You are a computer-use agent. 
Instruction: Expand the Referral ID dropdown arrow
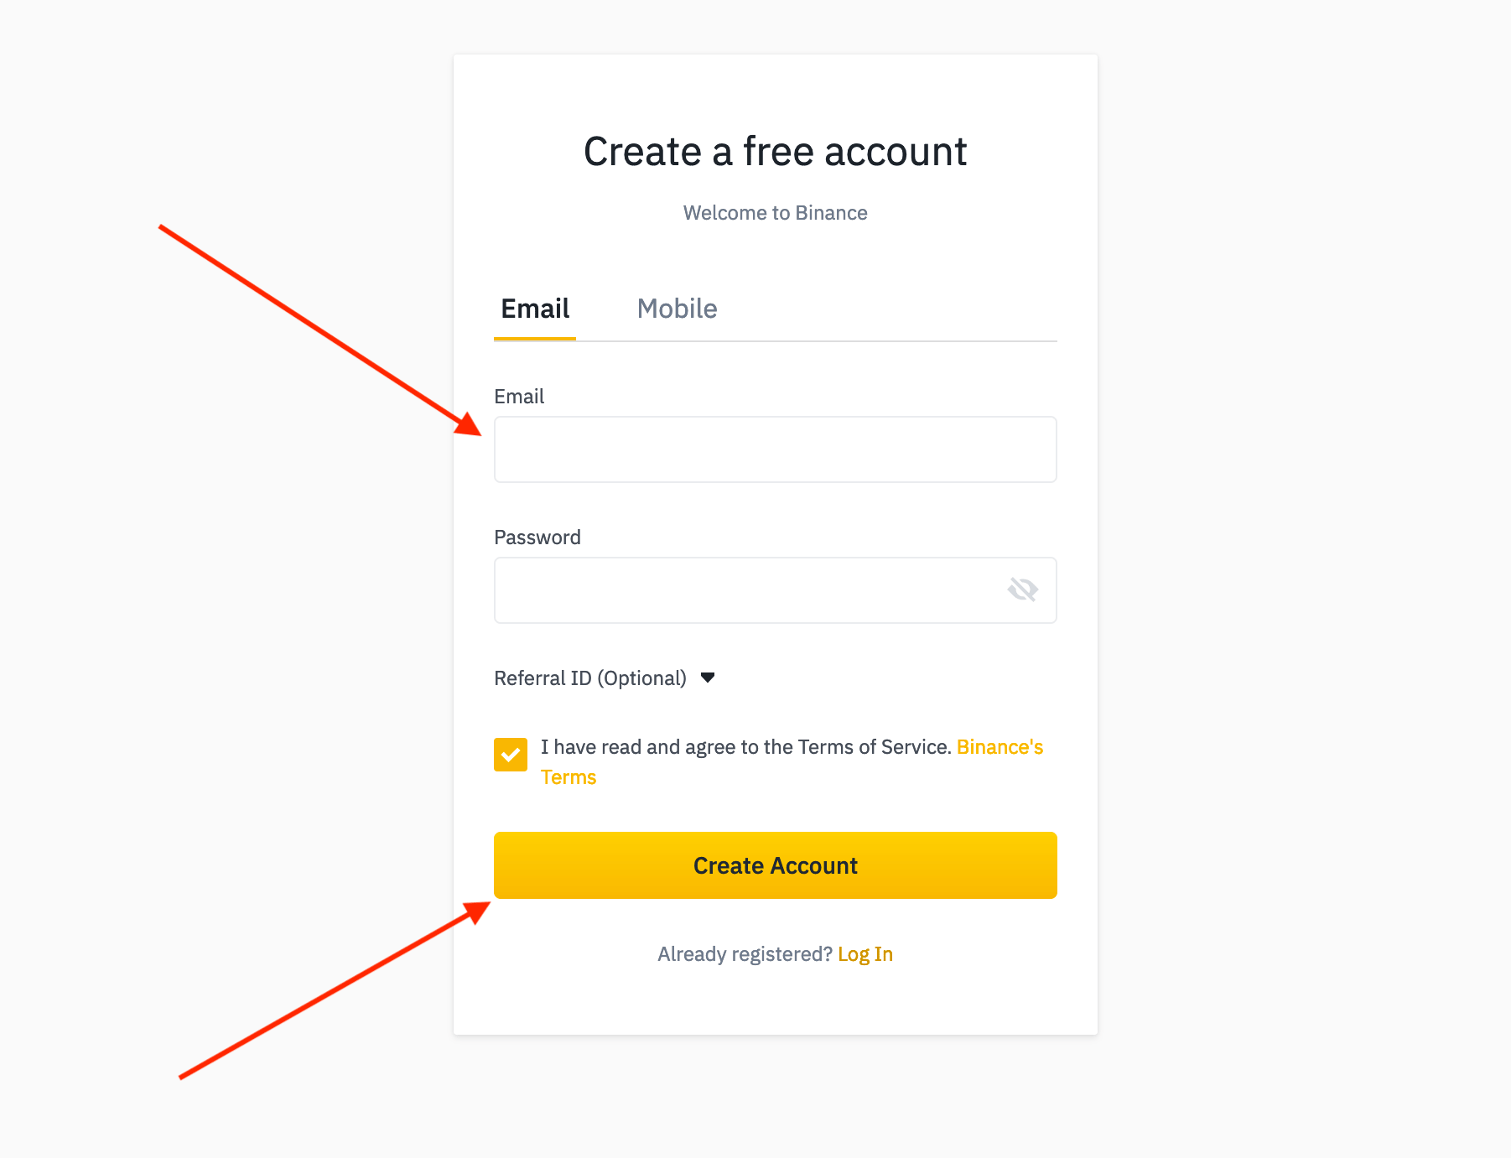click(708, 678)
